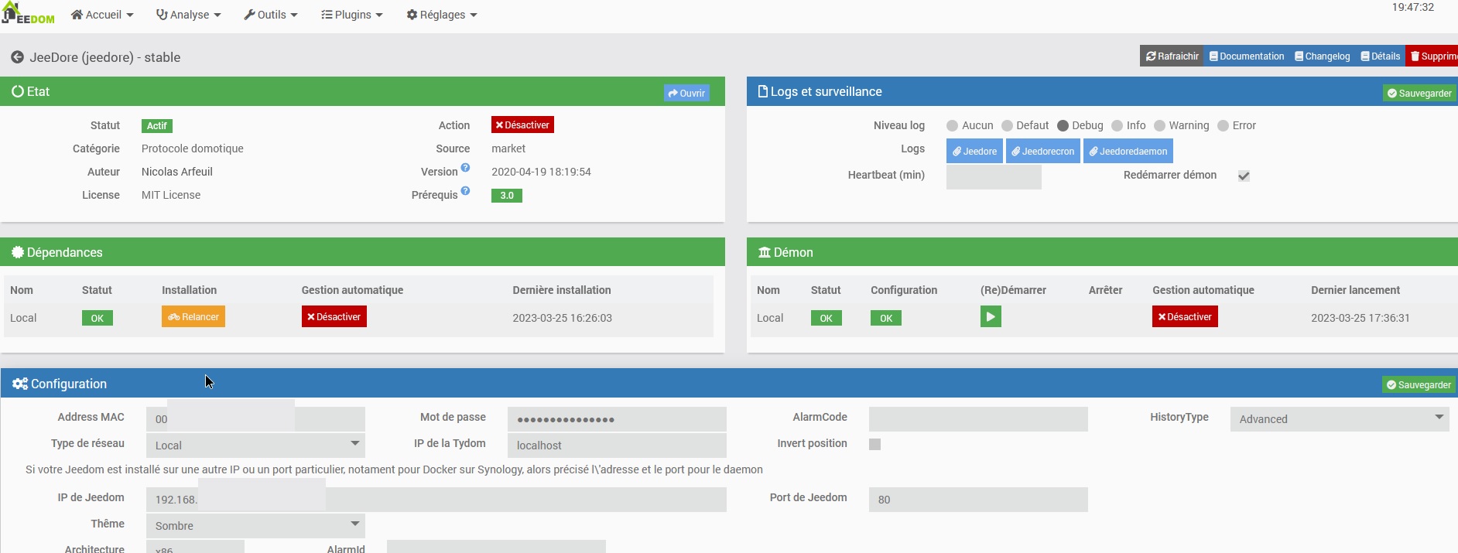Click the Protocole domotique category text
This screenshot has height=553, width=1458.
(x=193, y=148)
